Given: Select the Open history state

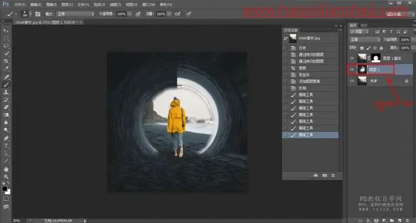Looking at the screenshot, I should point(310,48).
